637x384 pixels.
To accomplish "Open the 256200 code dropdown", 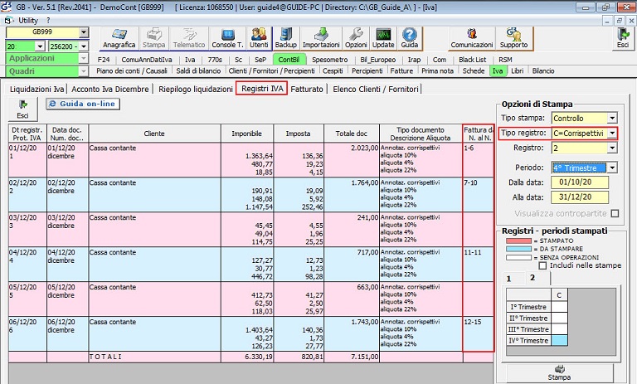I will pos(83,46).
